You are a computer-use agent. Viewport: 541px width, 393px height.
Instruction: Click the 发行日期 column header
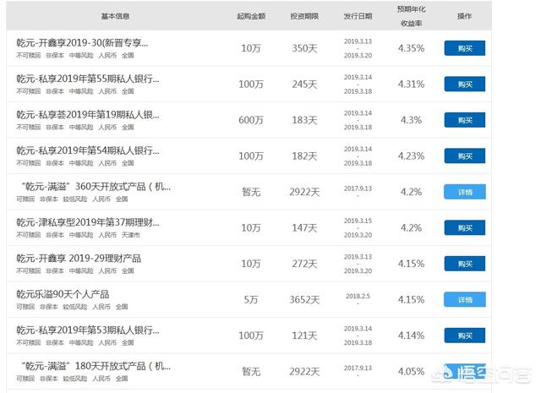click(358, 16)
